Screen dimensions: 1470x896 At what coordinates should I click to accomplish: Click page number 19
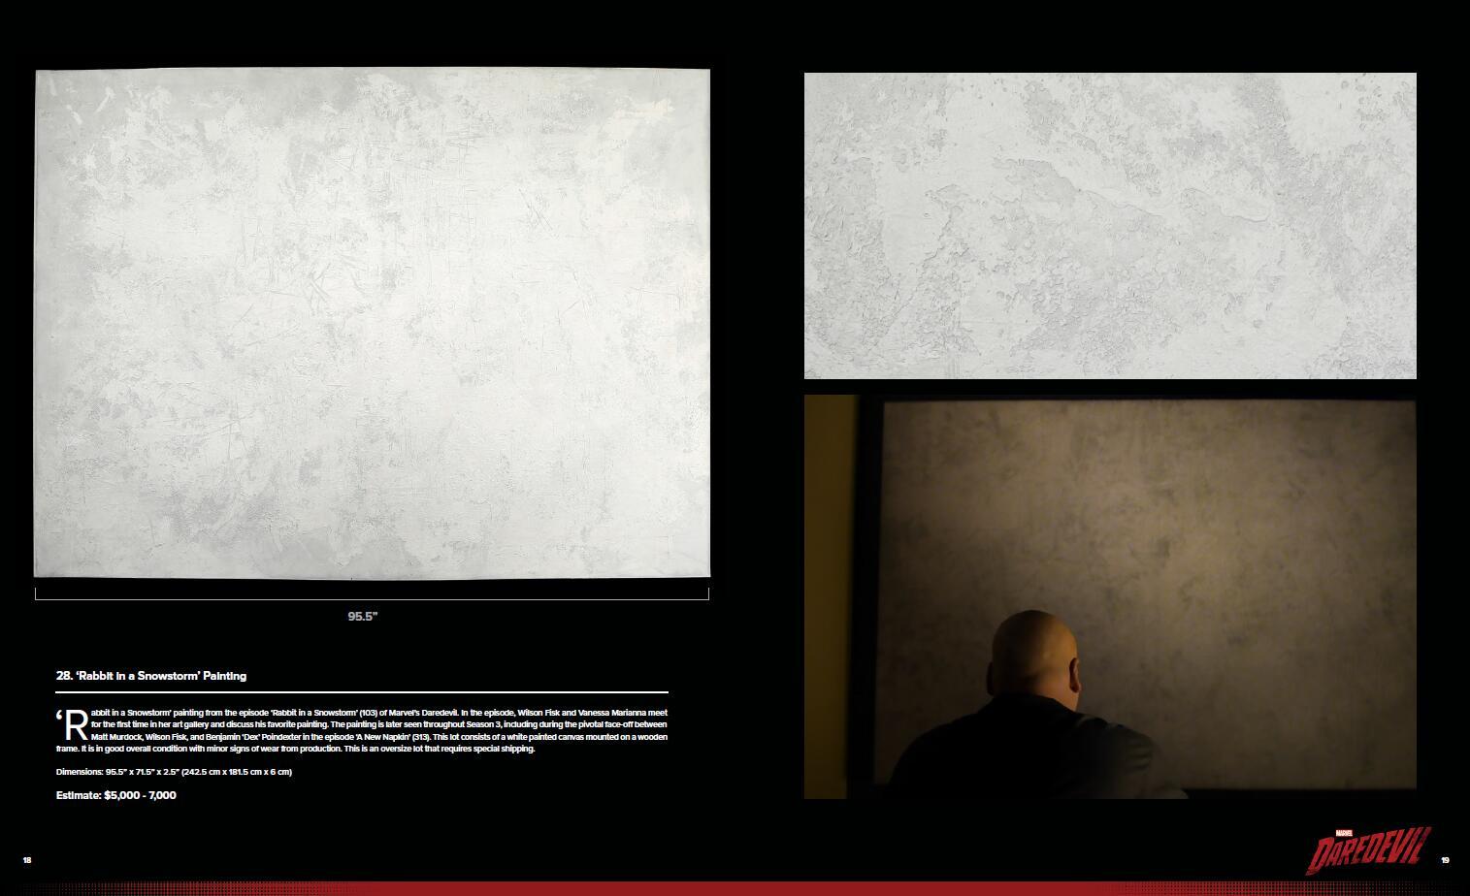coord(1445,860)
